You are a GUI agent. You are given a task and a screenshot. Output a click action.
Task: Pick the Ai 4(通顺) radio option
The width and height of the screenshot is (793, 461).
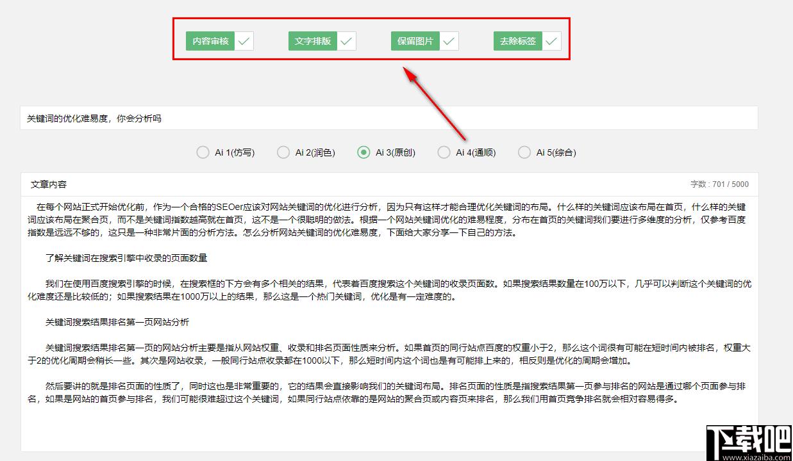[x=444, y=152]
